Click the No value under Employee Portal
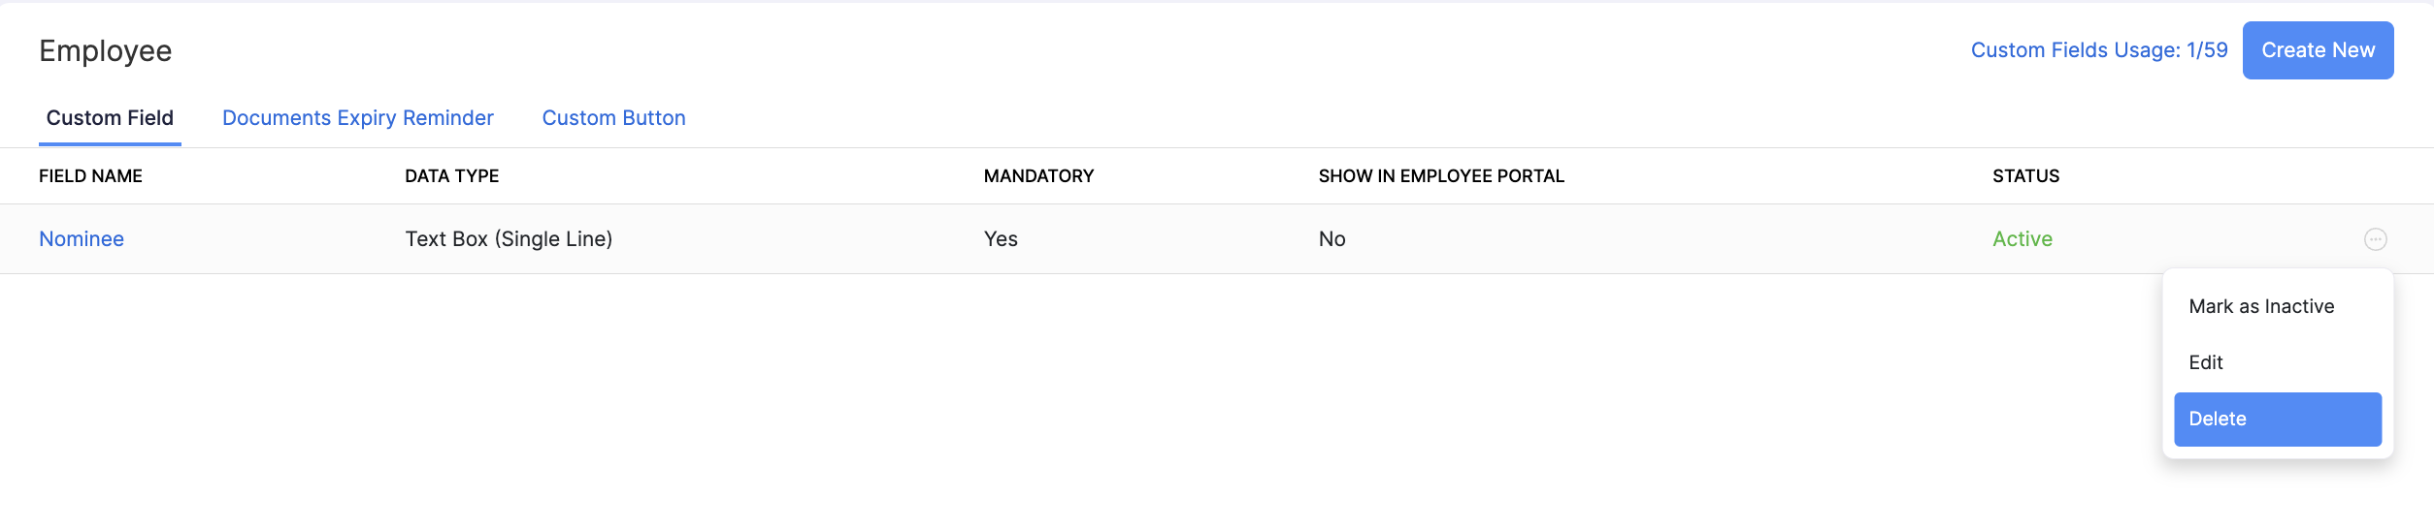This screenshot has height=529, width=2434. 1332,239
